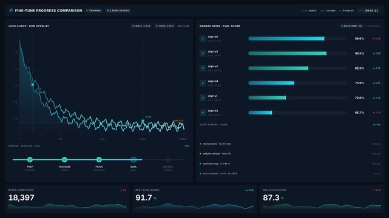Click the green delta indicator on ckpt-a3 row
Image resolution: width=389 pixels, height=218 pixels.
pyautogui.click(x=377, y=53)
